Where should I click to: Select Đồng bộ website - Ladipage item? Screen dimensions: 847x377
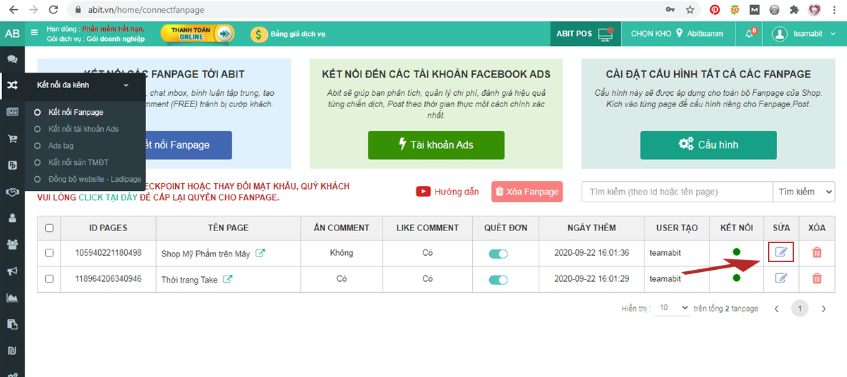click(x=95, y=179)
